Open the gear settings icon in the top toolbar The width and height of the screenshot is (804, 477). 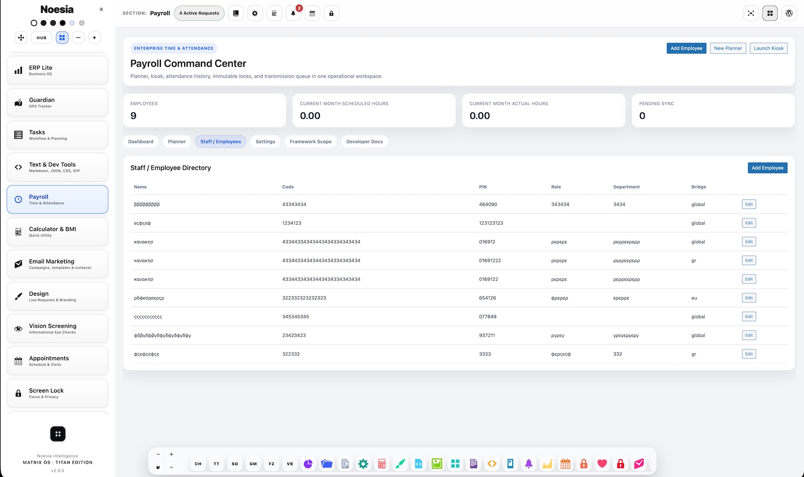pos(255,13)
